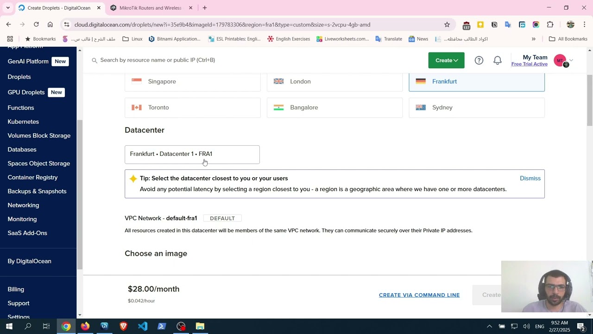Open the notifications bell
Image resolution: width=593 pixels, height=334 pixels.
(498, 60)
